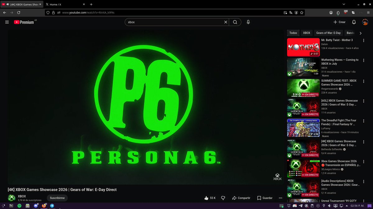Open options for SUMMER GAME FEST stream
373x209 pixels.
point(364,81)
